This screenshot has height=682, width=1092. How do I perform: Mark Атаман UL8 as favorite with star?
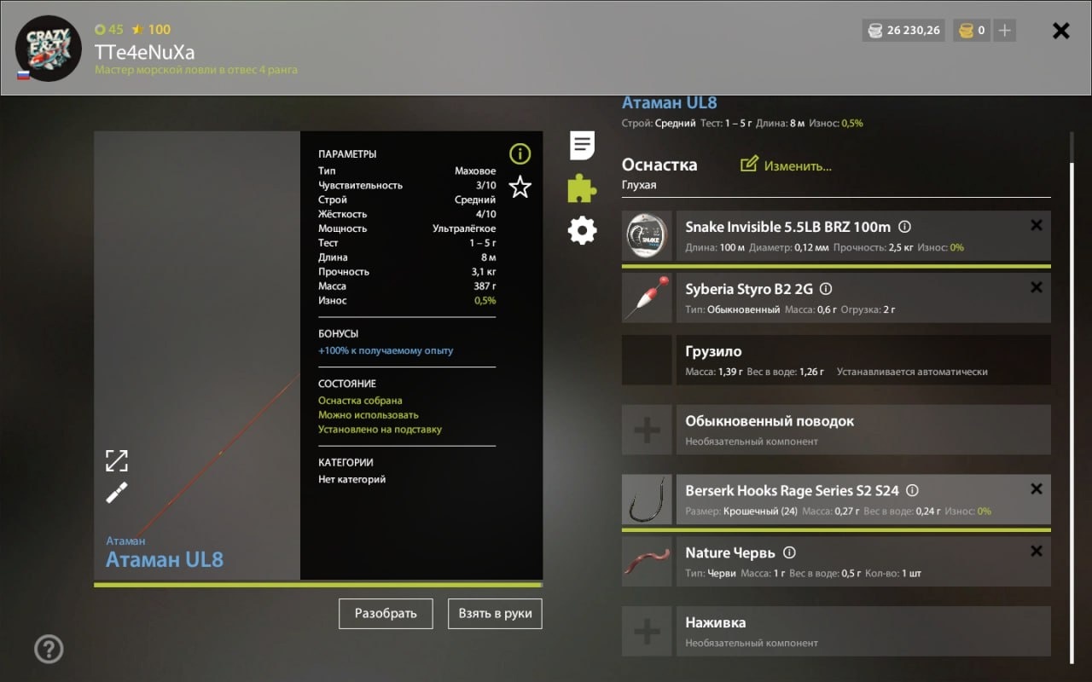(x=520, y=187)
